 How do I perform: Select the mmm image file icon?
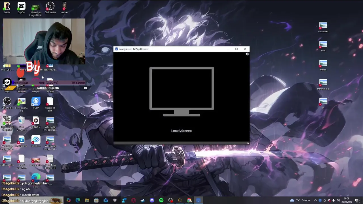coord(323,65)
